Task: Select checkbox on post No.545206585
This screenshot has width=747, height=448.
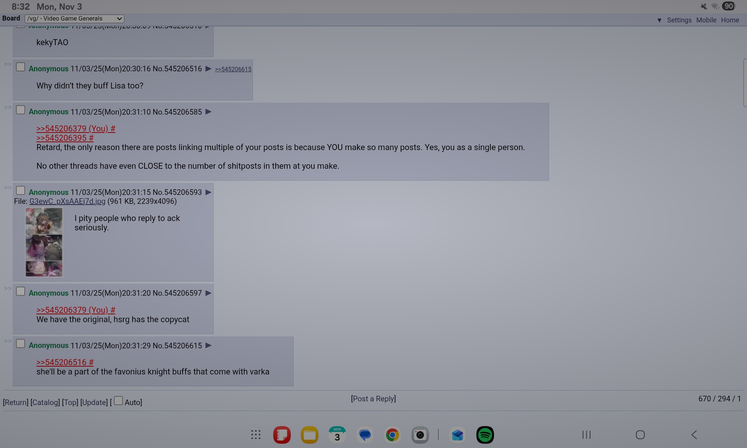Action: click(x=21, y=110)
